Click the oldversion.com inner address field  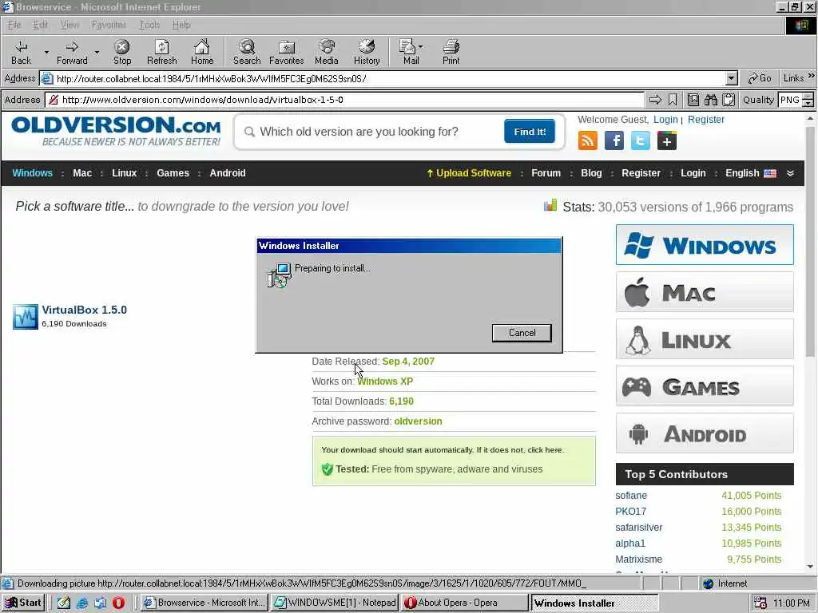[x=345, y=100]
